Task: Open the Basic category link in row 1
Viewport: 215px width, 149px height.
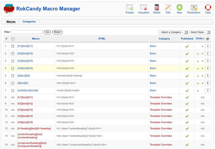Action: point(153,46)
